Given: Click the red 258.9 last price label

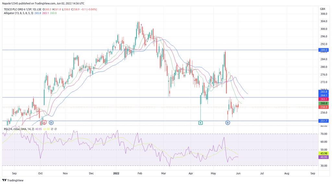Looking at the screenshot, I should coord(324,107).
